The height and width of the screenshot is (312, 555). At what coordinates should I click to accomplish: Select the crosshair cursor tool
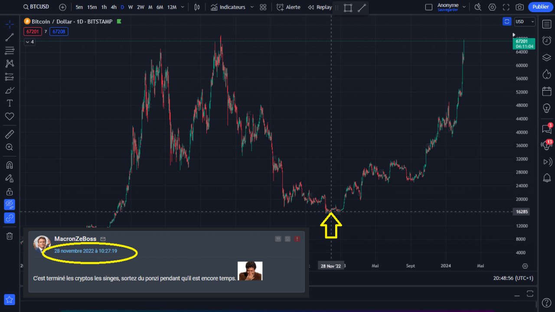10,24
